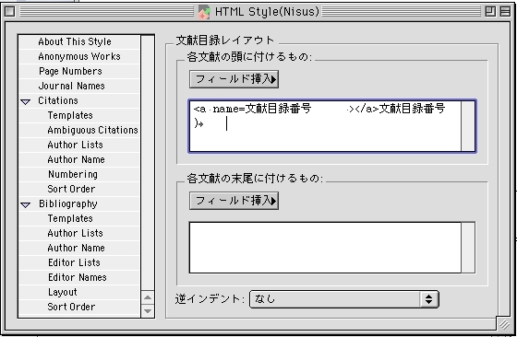Click scrollbar of the prefix text field
Image resolution: width=517 pixels, height=337 pixels.
click(x=468, y=126)
